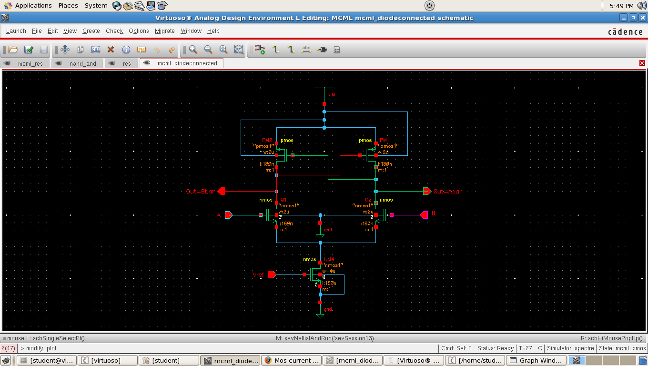648x366 pixels.
Task: Click the Open folder toolbar icon
Action: pyautogui.click(x=13, y=50)
